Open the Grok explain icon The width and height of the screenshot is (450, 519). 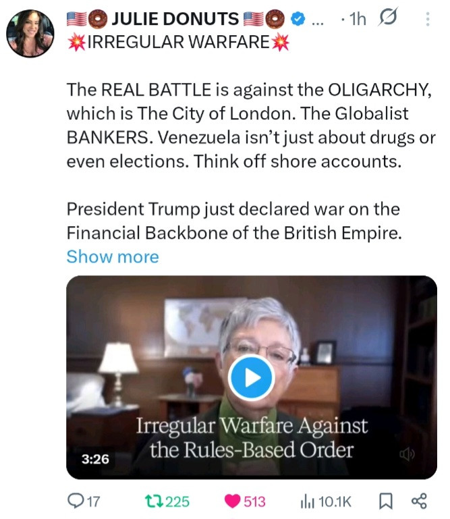(x=387, y=17)
